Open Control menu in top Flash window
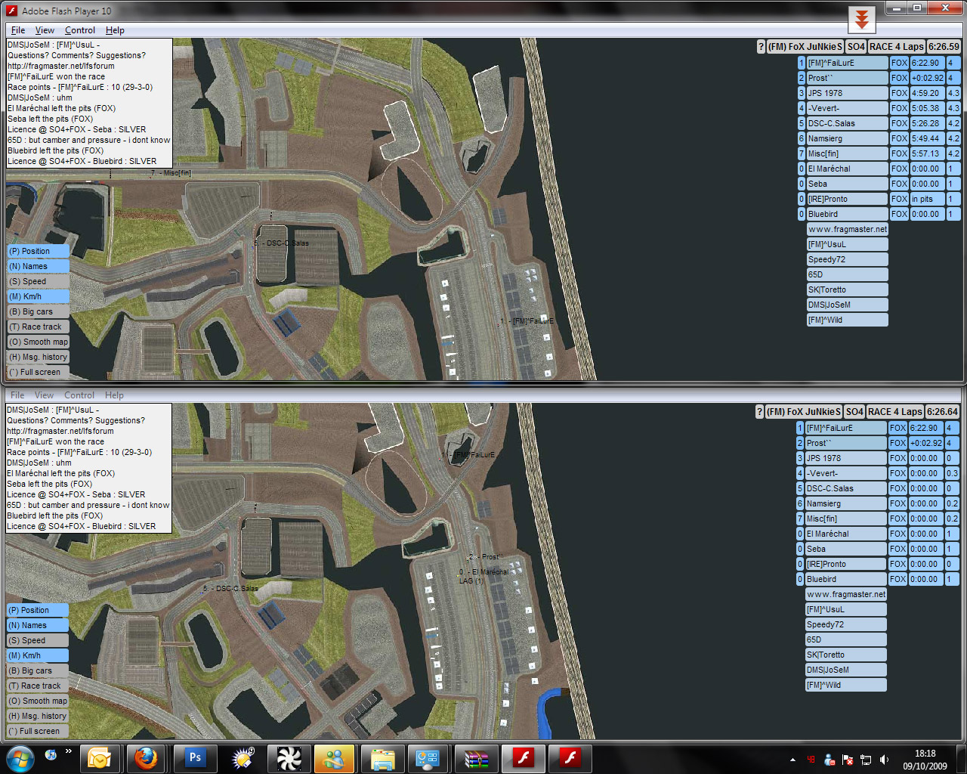 pos(80,30)
